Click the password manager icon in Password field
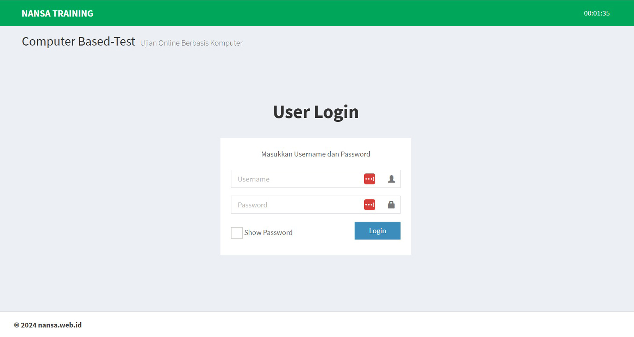Screen dimensions: 634x337 tap(369, 205)
